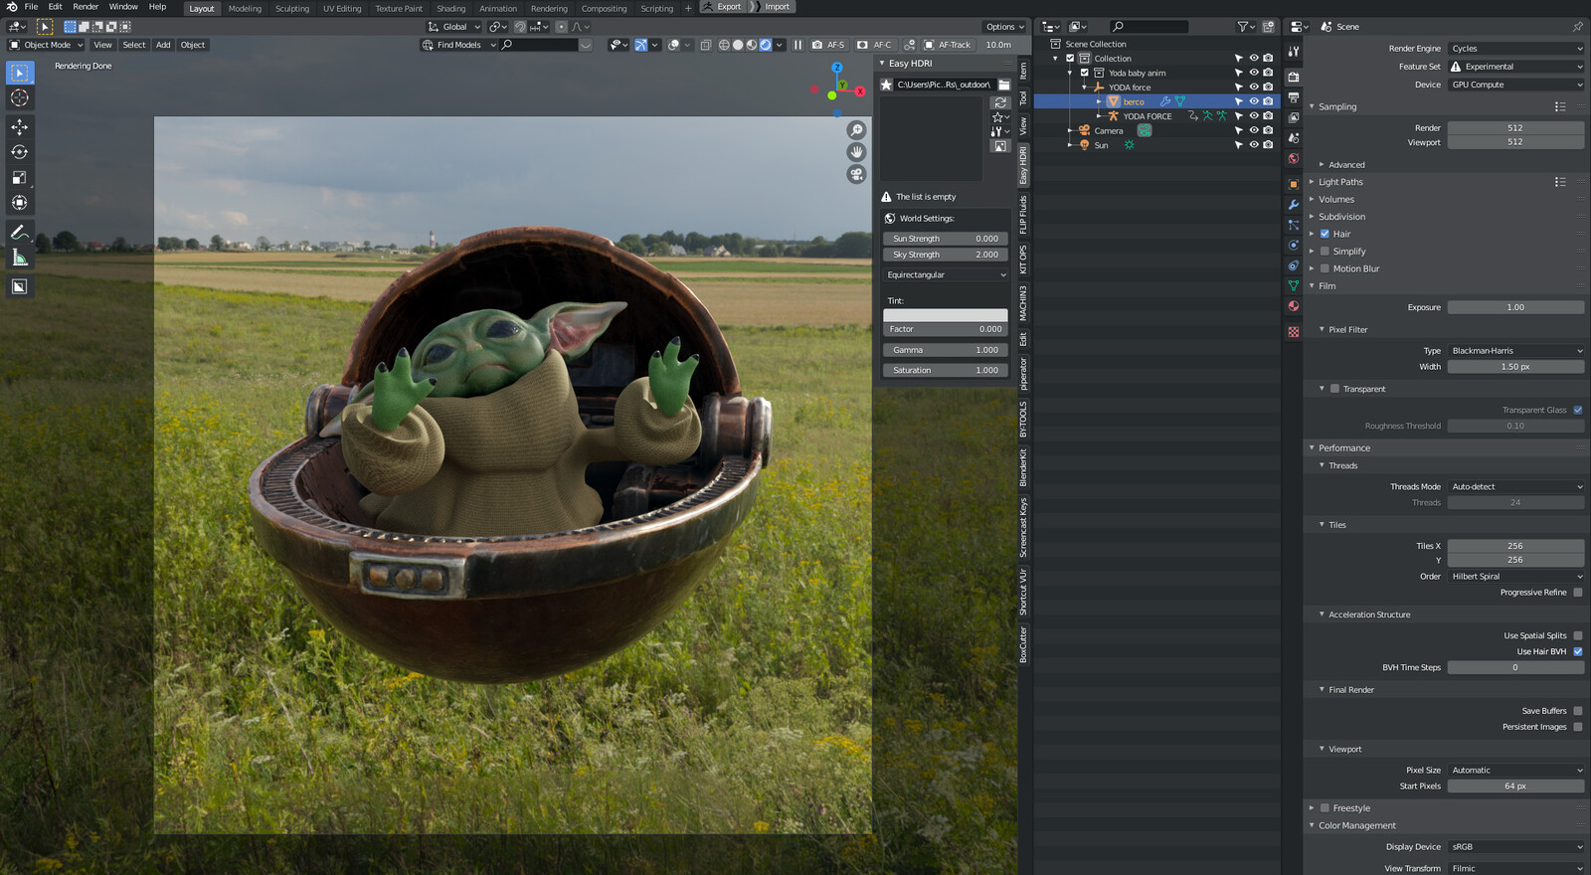Image resolution: width=1591 pixels, height=875 pixels.
Task: Expand the Volumes panel
Action: (1336, 200)
